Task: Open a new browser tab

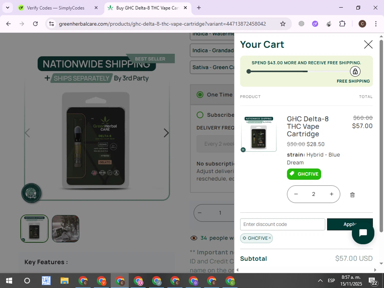Action: pyautogui.click(x=199, y=8)
